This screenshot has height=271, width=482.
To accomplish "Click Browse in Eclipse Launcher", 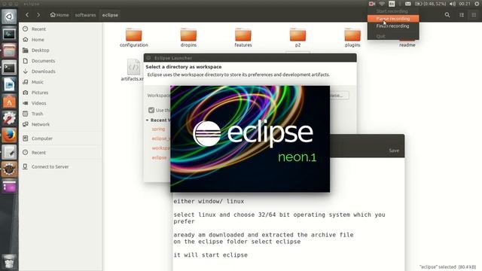I will 339,96.
